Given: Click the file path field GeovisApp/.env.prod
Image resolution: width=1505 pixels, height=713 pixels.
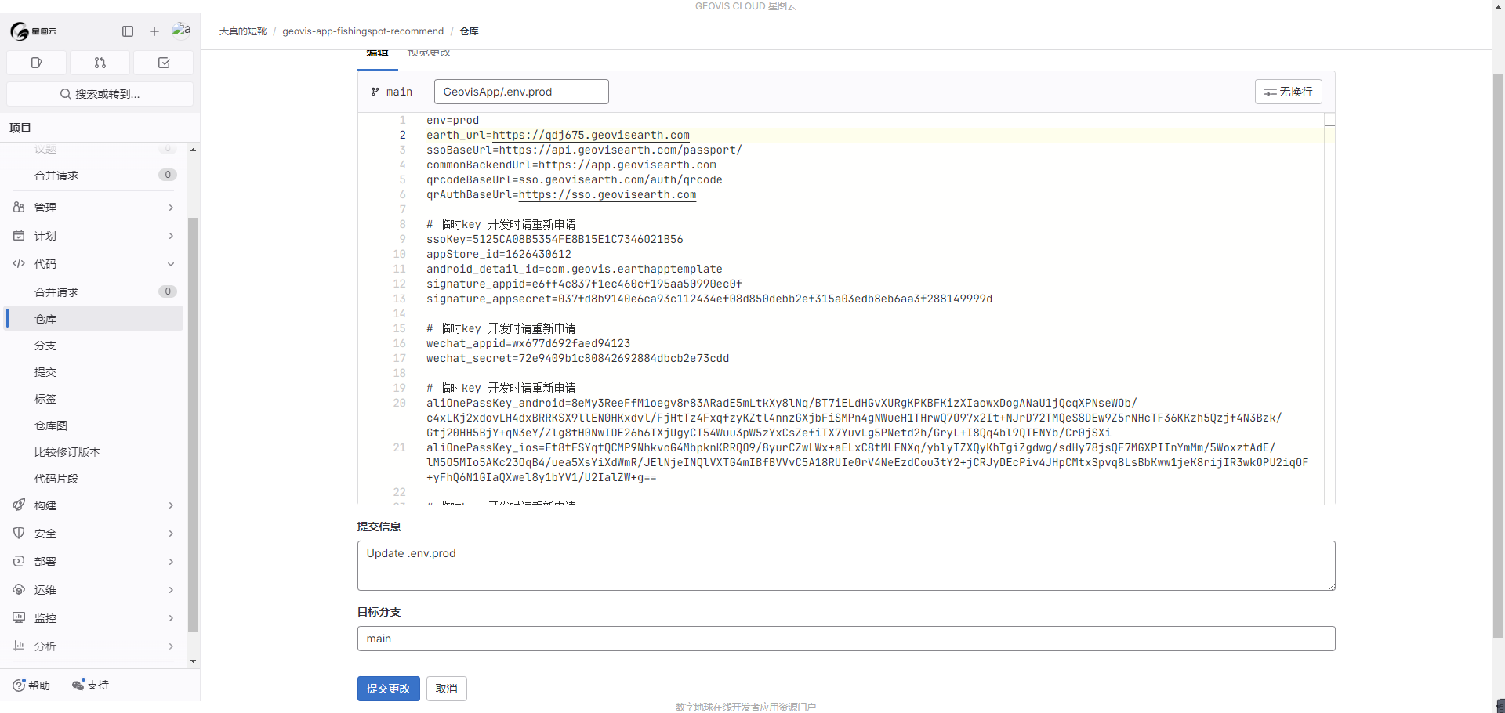Looking at the screenshot, I should pyautogui.click(x=521, y=92).
